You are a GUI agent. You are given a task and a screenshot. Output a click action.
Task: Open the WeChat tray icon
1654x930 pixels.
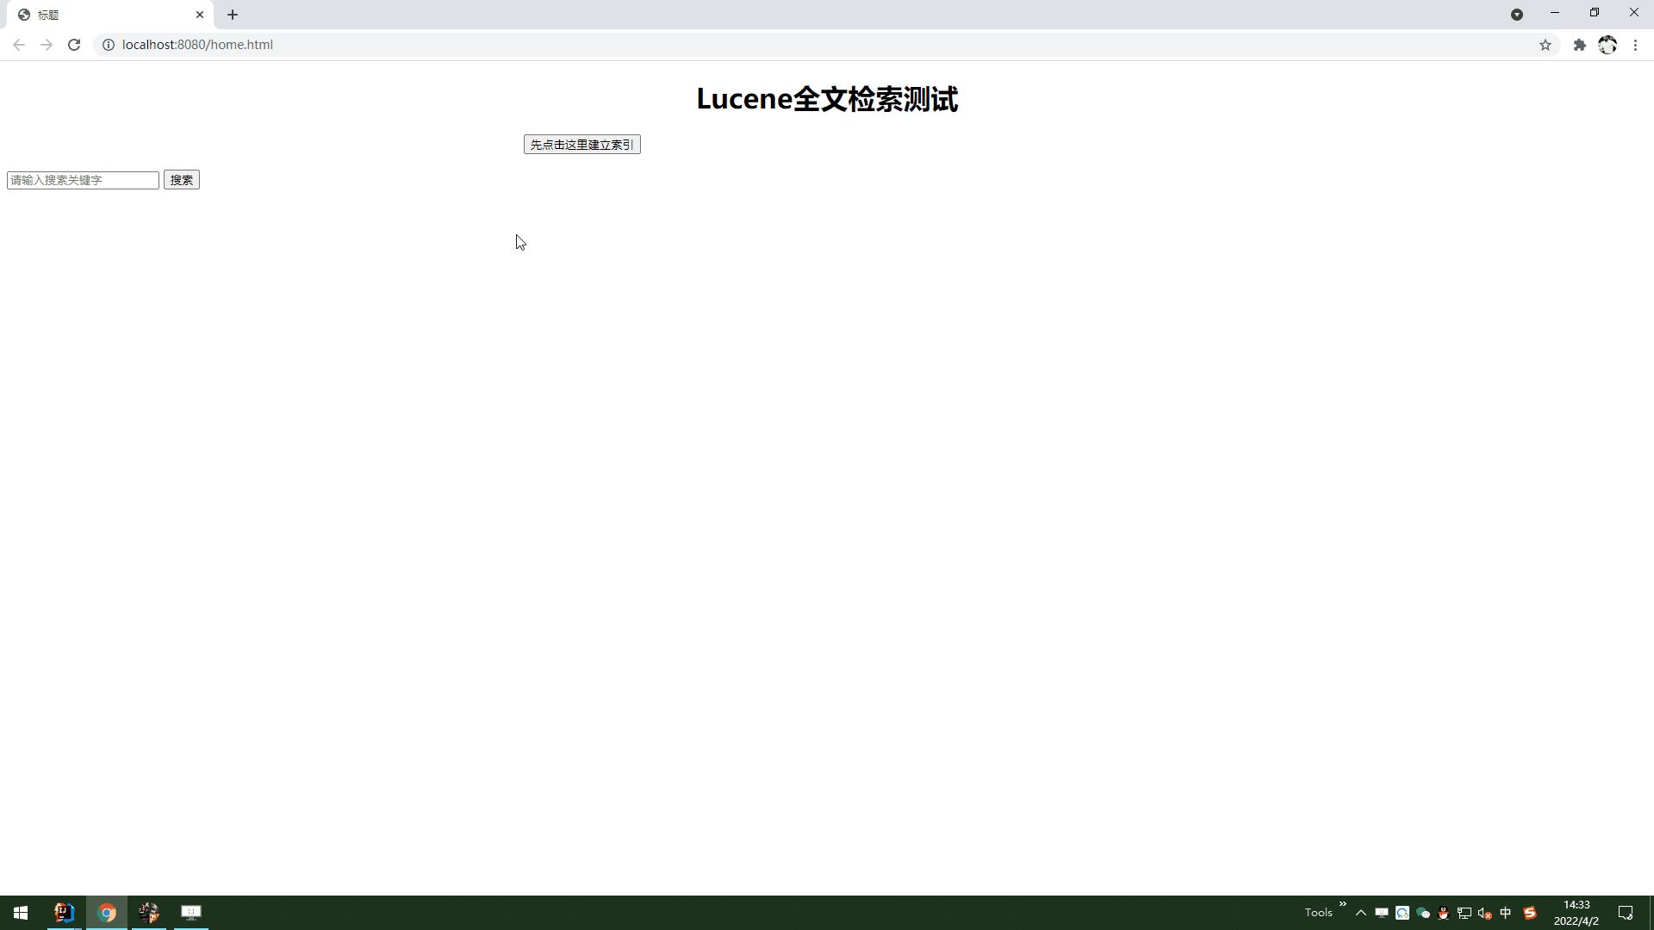click(x=1423, y=913)
